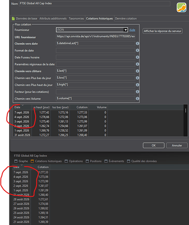The height and width of the screenshot is (225, 189).
Task: Select the Cotations historiques dialog tab
Action: [99, 18]
